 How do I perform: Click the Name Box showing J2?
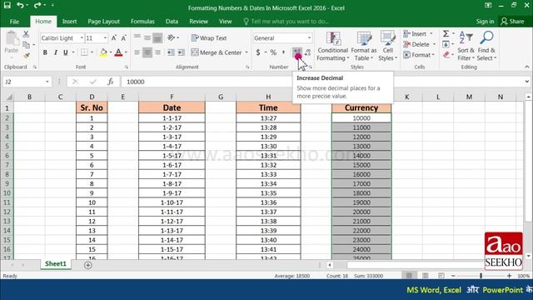27,82
